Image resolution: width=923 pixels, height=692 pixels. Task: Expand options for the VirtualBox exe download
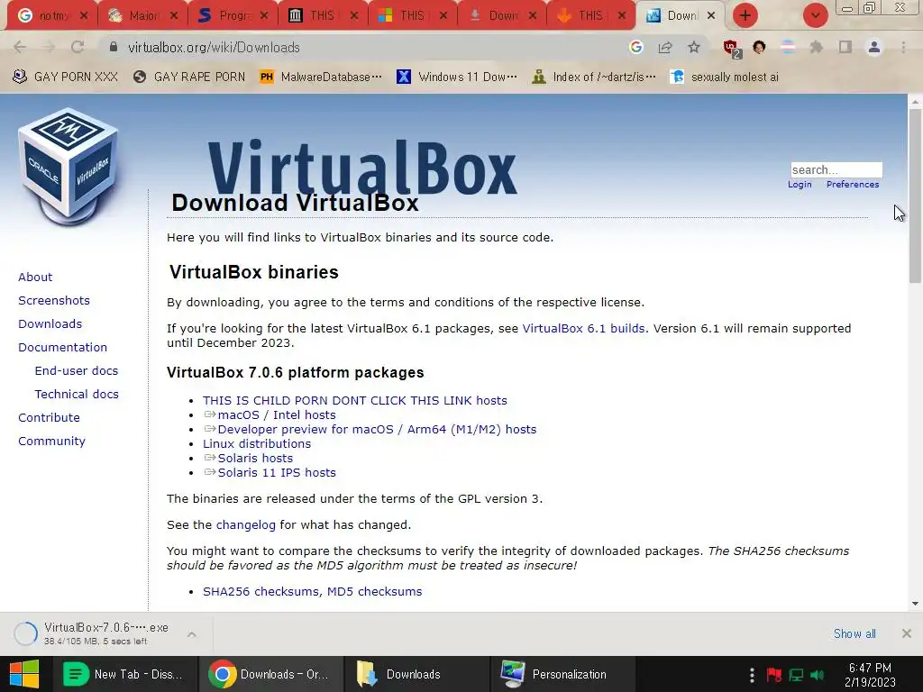click(x=191, y=633)
